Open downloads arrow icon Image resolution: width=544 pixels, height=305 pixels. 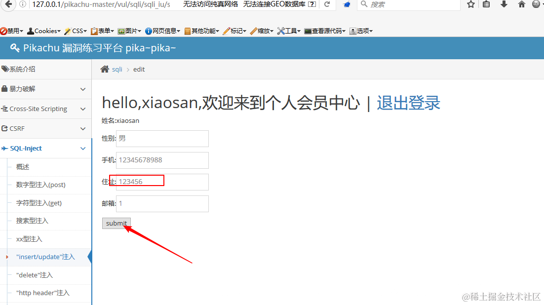tap(504, 4)
